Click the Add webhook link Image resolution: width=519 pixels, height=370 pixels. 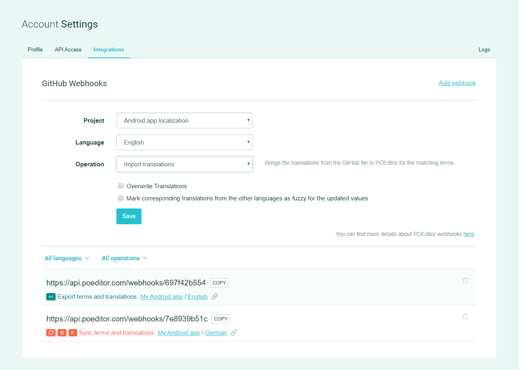click(x=457, y=83)
